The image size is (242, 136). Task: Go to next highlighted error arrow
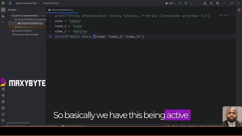234,15
